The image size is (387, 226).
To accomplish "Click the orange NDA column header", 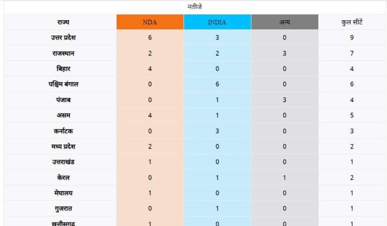I will (150, 22).
